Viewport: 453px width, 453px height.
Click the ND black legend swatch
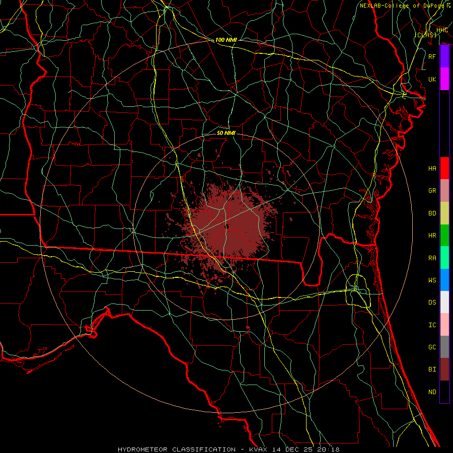(x=444, y=392)
